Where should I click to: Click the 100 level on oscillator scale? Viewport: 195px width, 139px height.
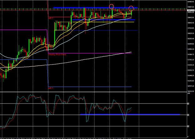pos(189,93)
